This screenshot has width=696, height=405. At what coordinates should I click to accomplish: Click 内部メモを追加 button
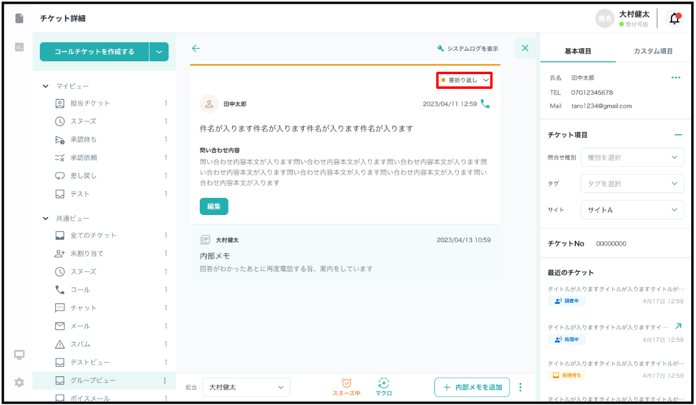tap(472, 387)
